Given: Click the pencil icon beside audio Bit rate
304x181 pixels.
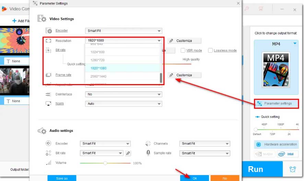Looking at the screenshot, I should tap(128, 153).
